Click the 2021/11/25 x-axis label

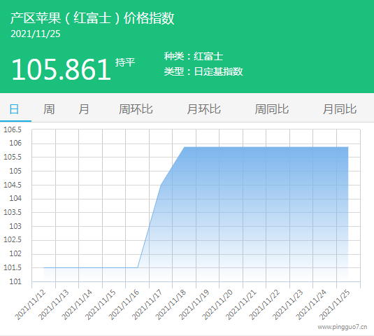[335, 304]
